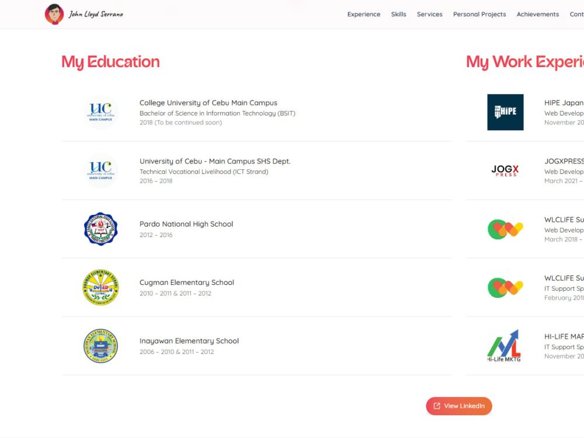The width and height of the screenshot is (584, 438).
Task: Click the 'JOGXPRESS' job title
Action: tap(564, 161)
